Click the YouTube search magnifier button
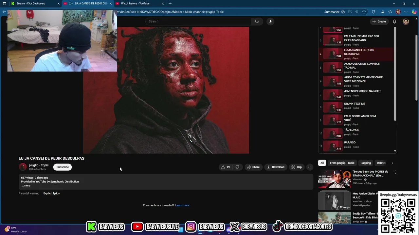This screenshot has height=235, width=419. coord(257,21)
